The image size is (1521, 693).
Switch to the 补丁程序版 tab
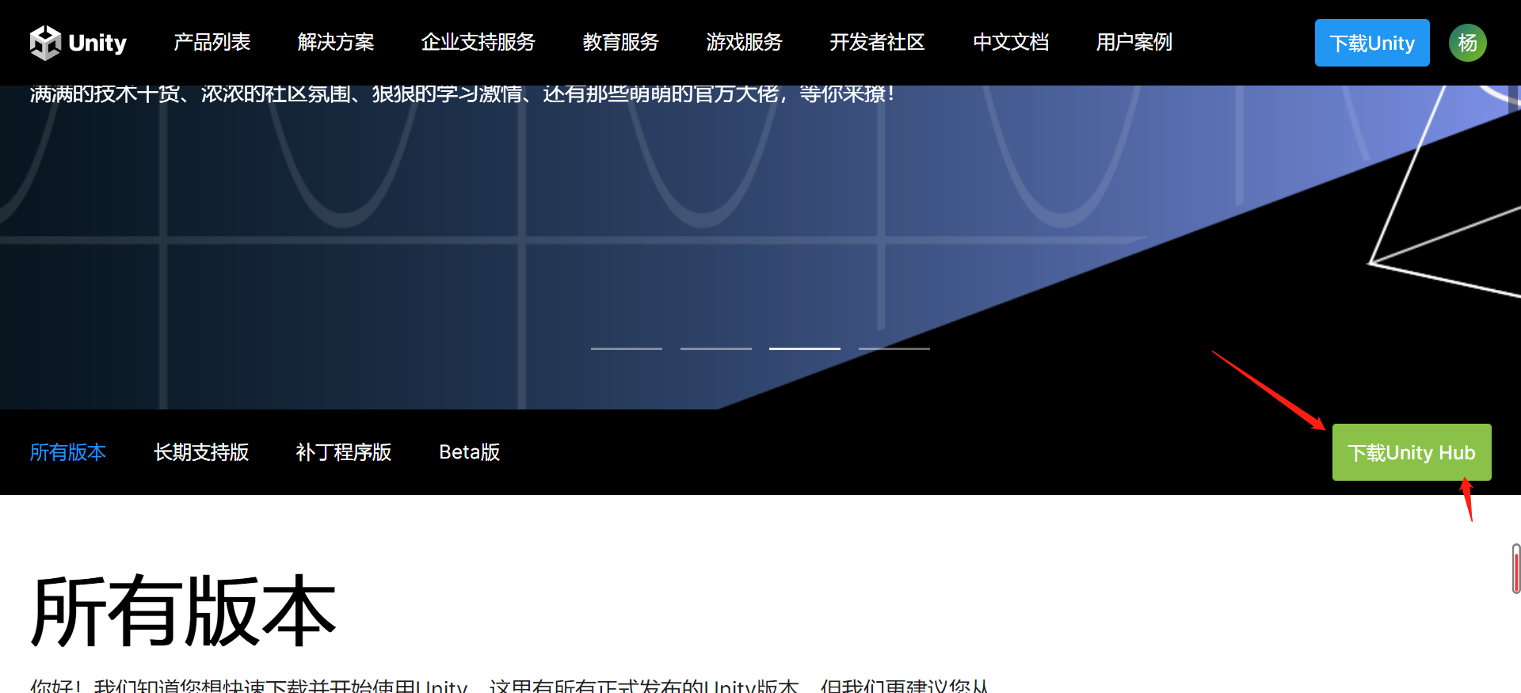tap(344, 452)
